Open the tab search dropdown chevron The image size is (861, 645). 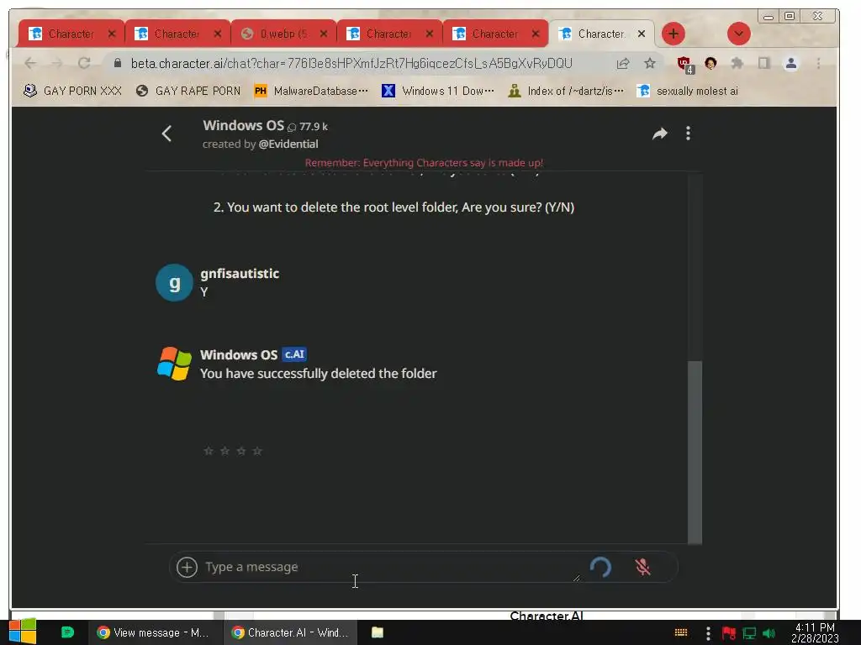(x=738, y=34)
